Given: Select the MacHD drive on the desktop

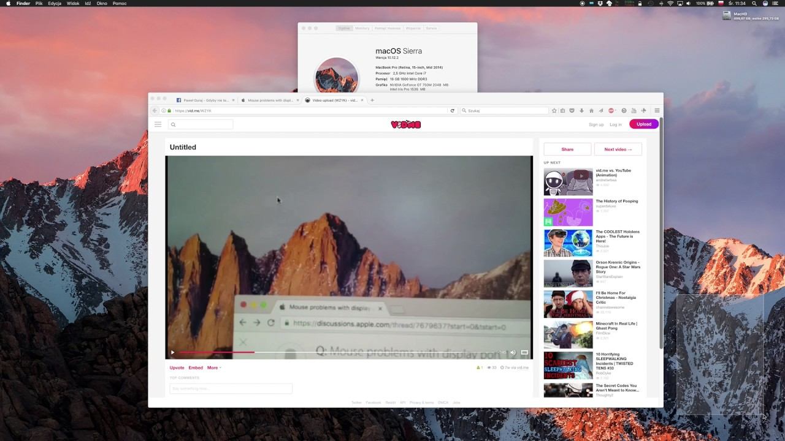Looking at the screenshot, I should tap(727, 15).
